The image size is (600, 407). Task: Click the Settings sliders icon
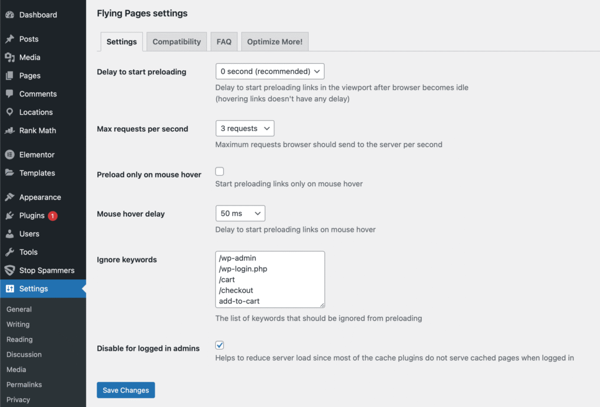[x=9, y=289]
